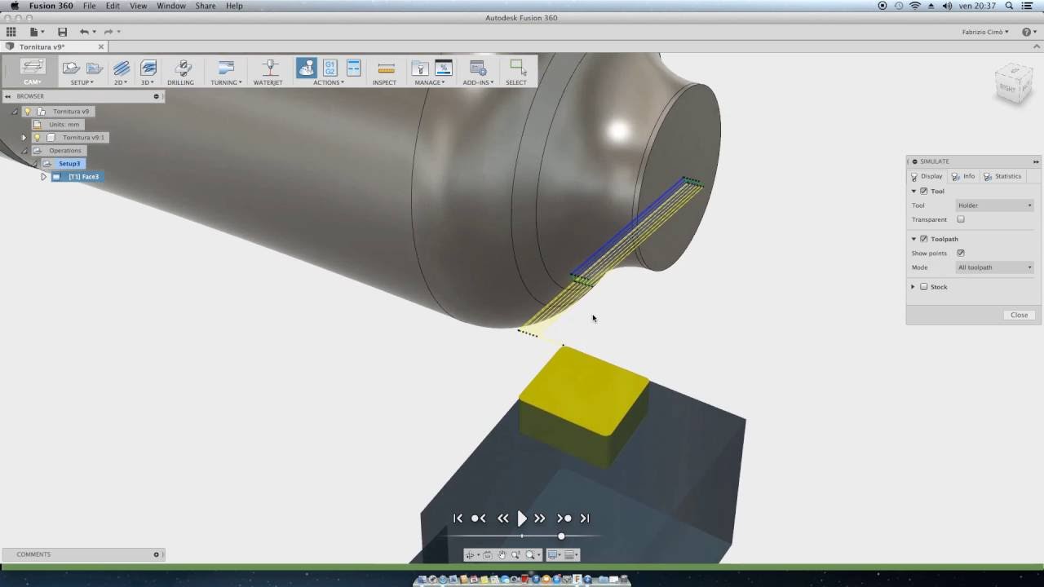Toggle the Toolpath checkbox

click(x=923, y=239)
